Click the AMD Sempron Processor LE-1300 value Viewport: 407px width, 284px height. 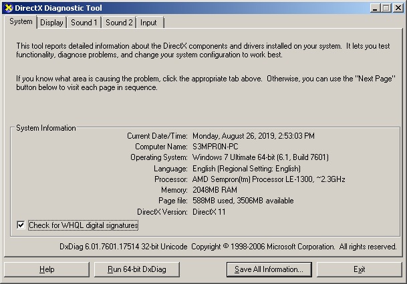[x=269, y=179]
